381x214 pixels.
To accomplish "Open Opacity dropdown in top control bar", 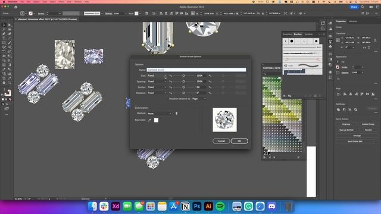I will tap(126, 14).
